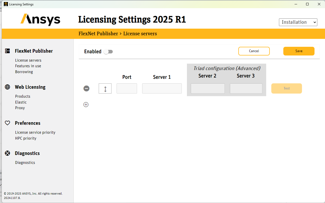Screen dimensions: 325x203
Task: Click the Licensing Settings title bar app icon
Action: pos(6,4)
